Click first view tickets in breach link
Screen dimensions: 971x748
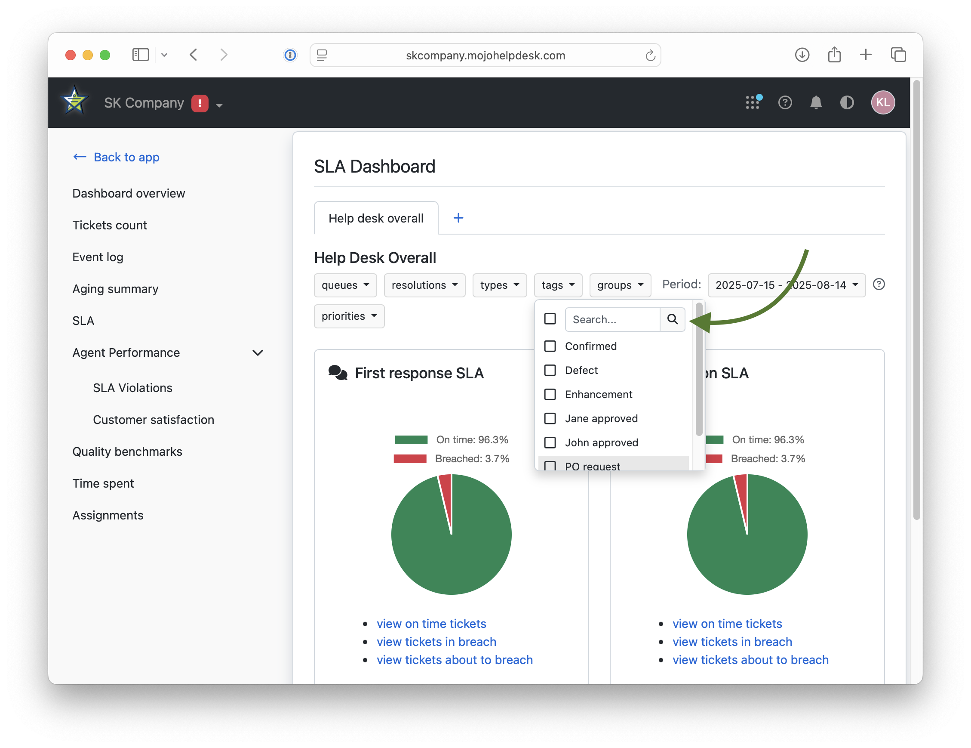[x=436, y=642]
